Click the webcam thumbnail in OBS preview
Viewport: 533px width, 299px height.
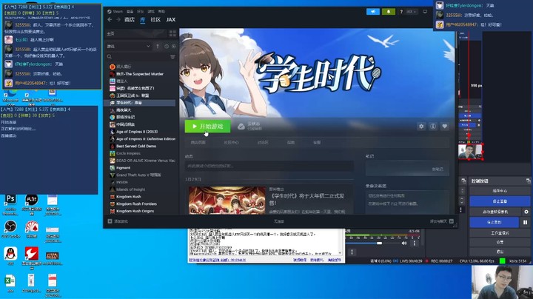470,152
